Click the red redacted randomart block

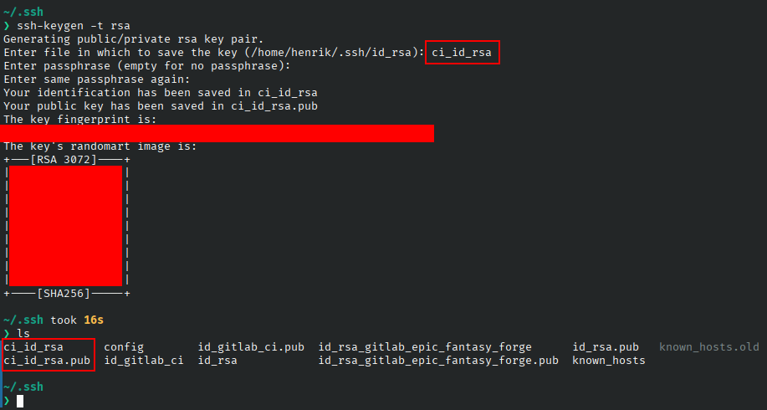(65, 226)
